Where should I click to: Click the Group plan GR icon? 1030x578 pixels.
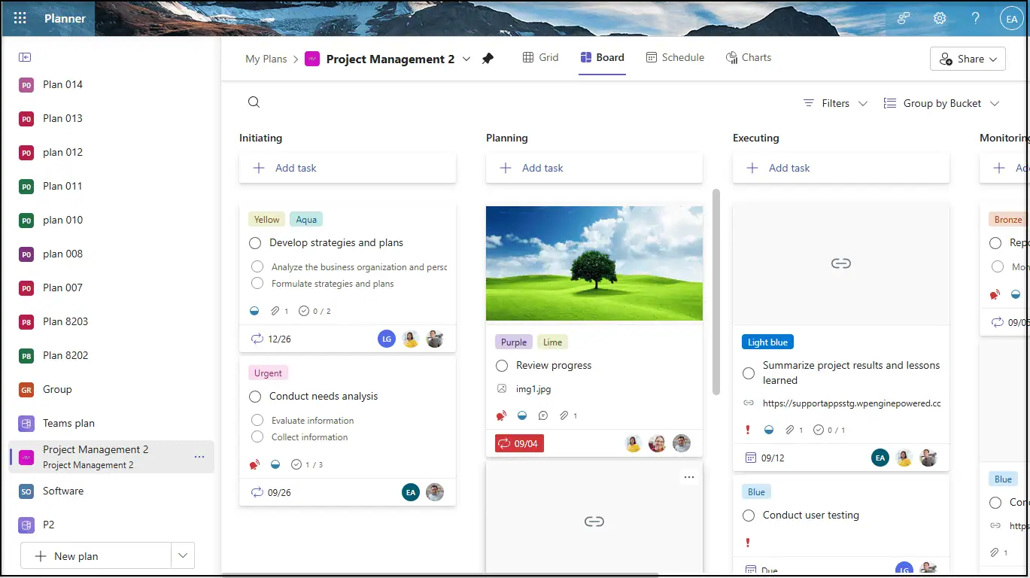26,390
